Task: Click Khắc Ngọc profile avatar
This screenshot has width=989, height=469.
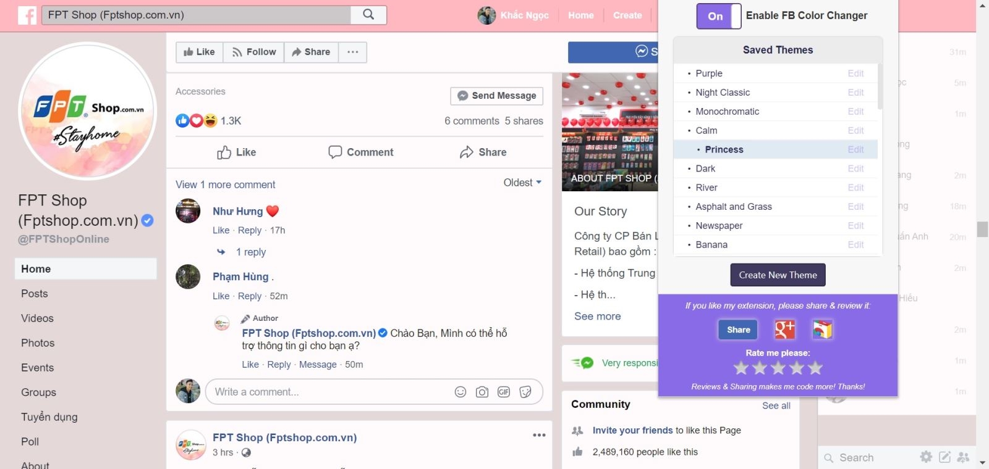Action: coord(486,15)
